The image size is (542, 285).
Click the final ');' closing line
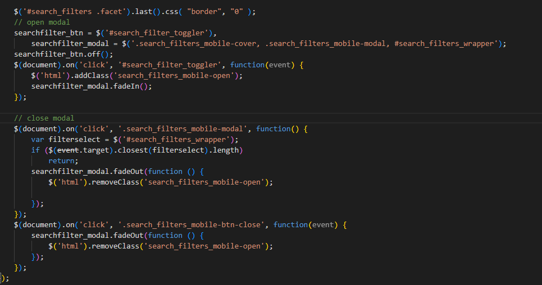pyautogui.click(x=5, y=278)
